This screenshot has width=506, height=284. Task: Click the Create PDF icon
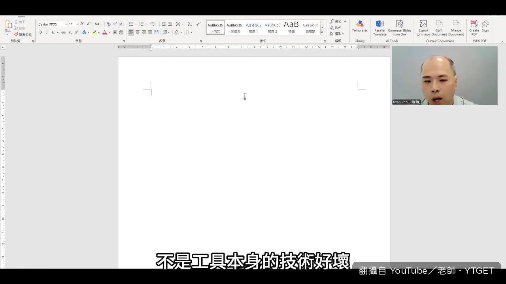point(474,28)
